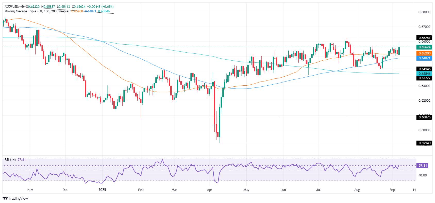Select the 0.64146 support line label

tap(424, 69)
